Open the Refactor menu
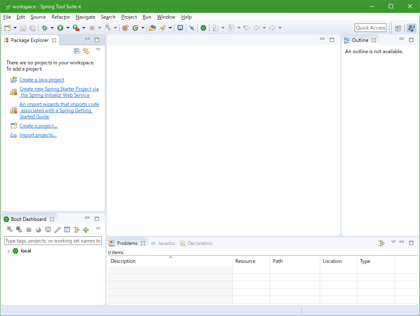The height and width of the screenshot is (316, 420). (61, 17)
